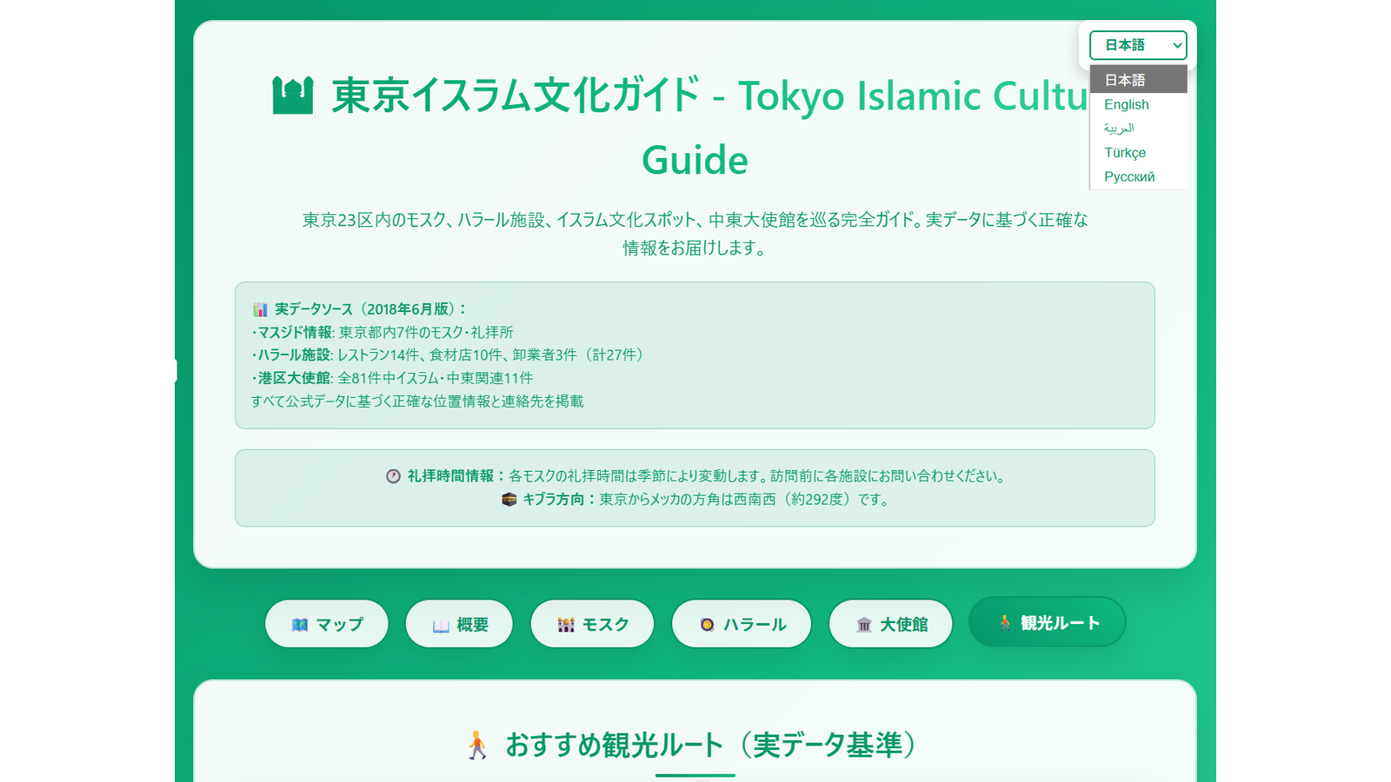1391x782 pixels.
Task: Open the マップ tab
Action: tap(327, 624)
